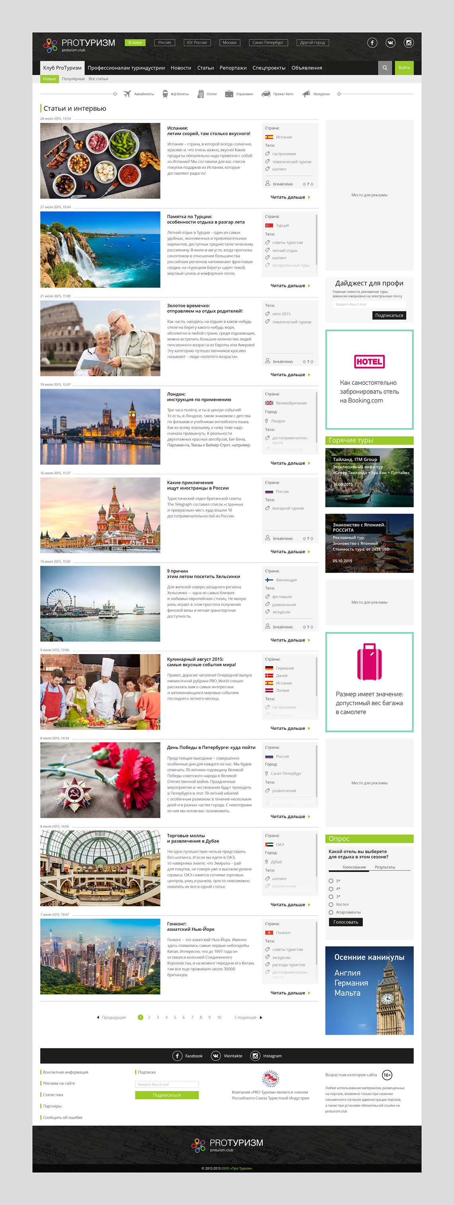Open the Instagram icon in the header
Image resolution: width=454 pixels, height=1205 pixels.
tap(409, 43)
